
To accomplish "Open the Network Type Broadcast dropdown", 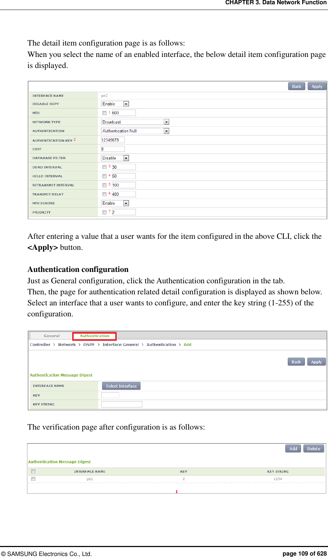I will click(x=135, y=122).
